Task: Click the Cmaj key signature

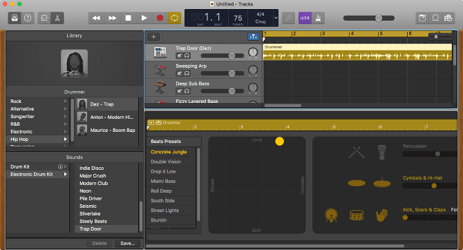Action: click(x=261, y=21)
